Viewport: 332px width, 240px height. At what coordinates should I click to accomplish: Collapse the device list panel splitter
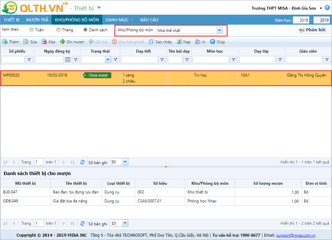coord(166,167)
